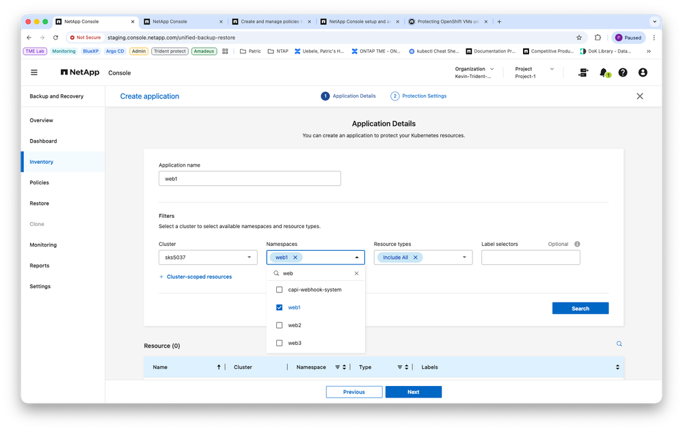
Task: Click the namespace search field containing 'web'
Action: [x=316, y=273]
